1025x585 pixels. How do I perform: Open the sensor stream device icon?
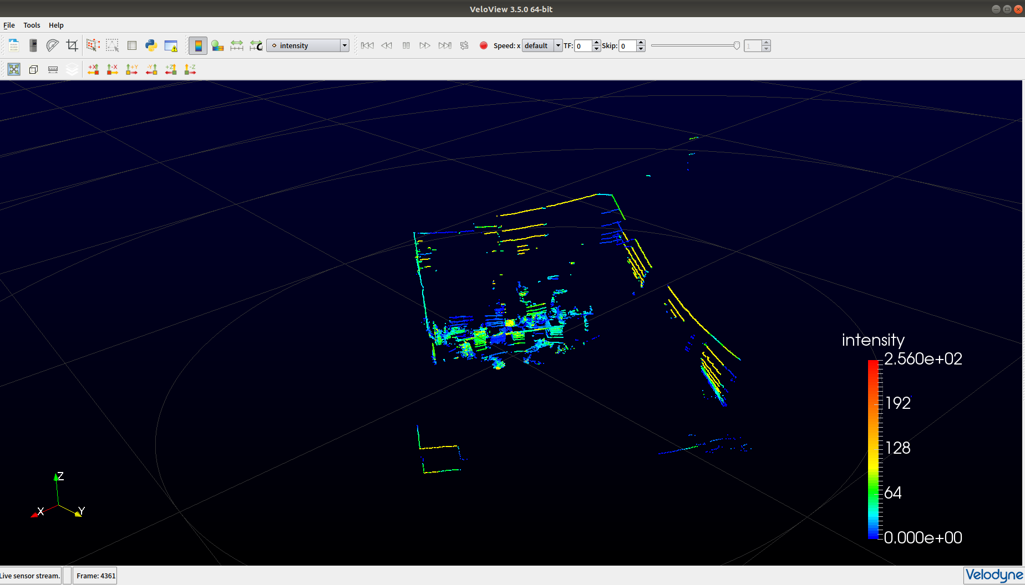click(x=33, y=45)
